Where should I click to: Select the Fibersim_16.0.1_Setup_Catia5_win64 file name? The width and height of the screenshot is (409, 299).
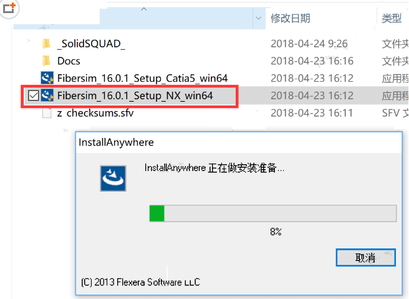[x=142, y=79]
